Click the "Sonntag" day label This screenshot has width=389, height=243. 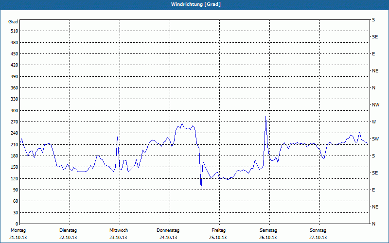click(318, 230)
